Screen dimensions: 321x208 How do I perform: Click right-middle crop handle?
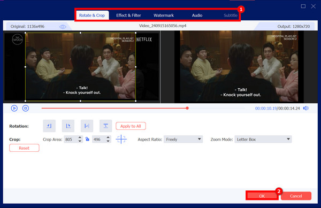pos(135,67)
